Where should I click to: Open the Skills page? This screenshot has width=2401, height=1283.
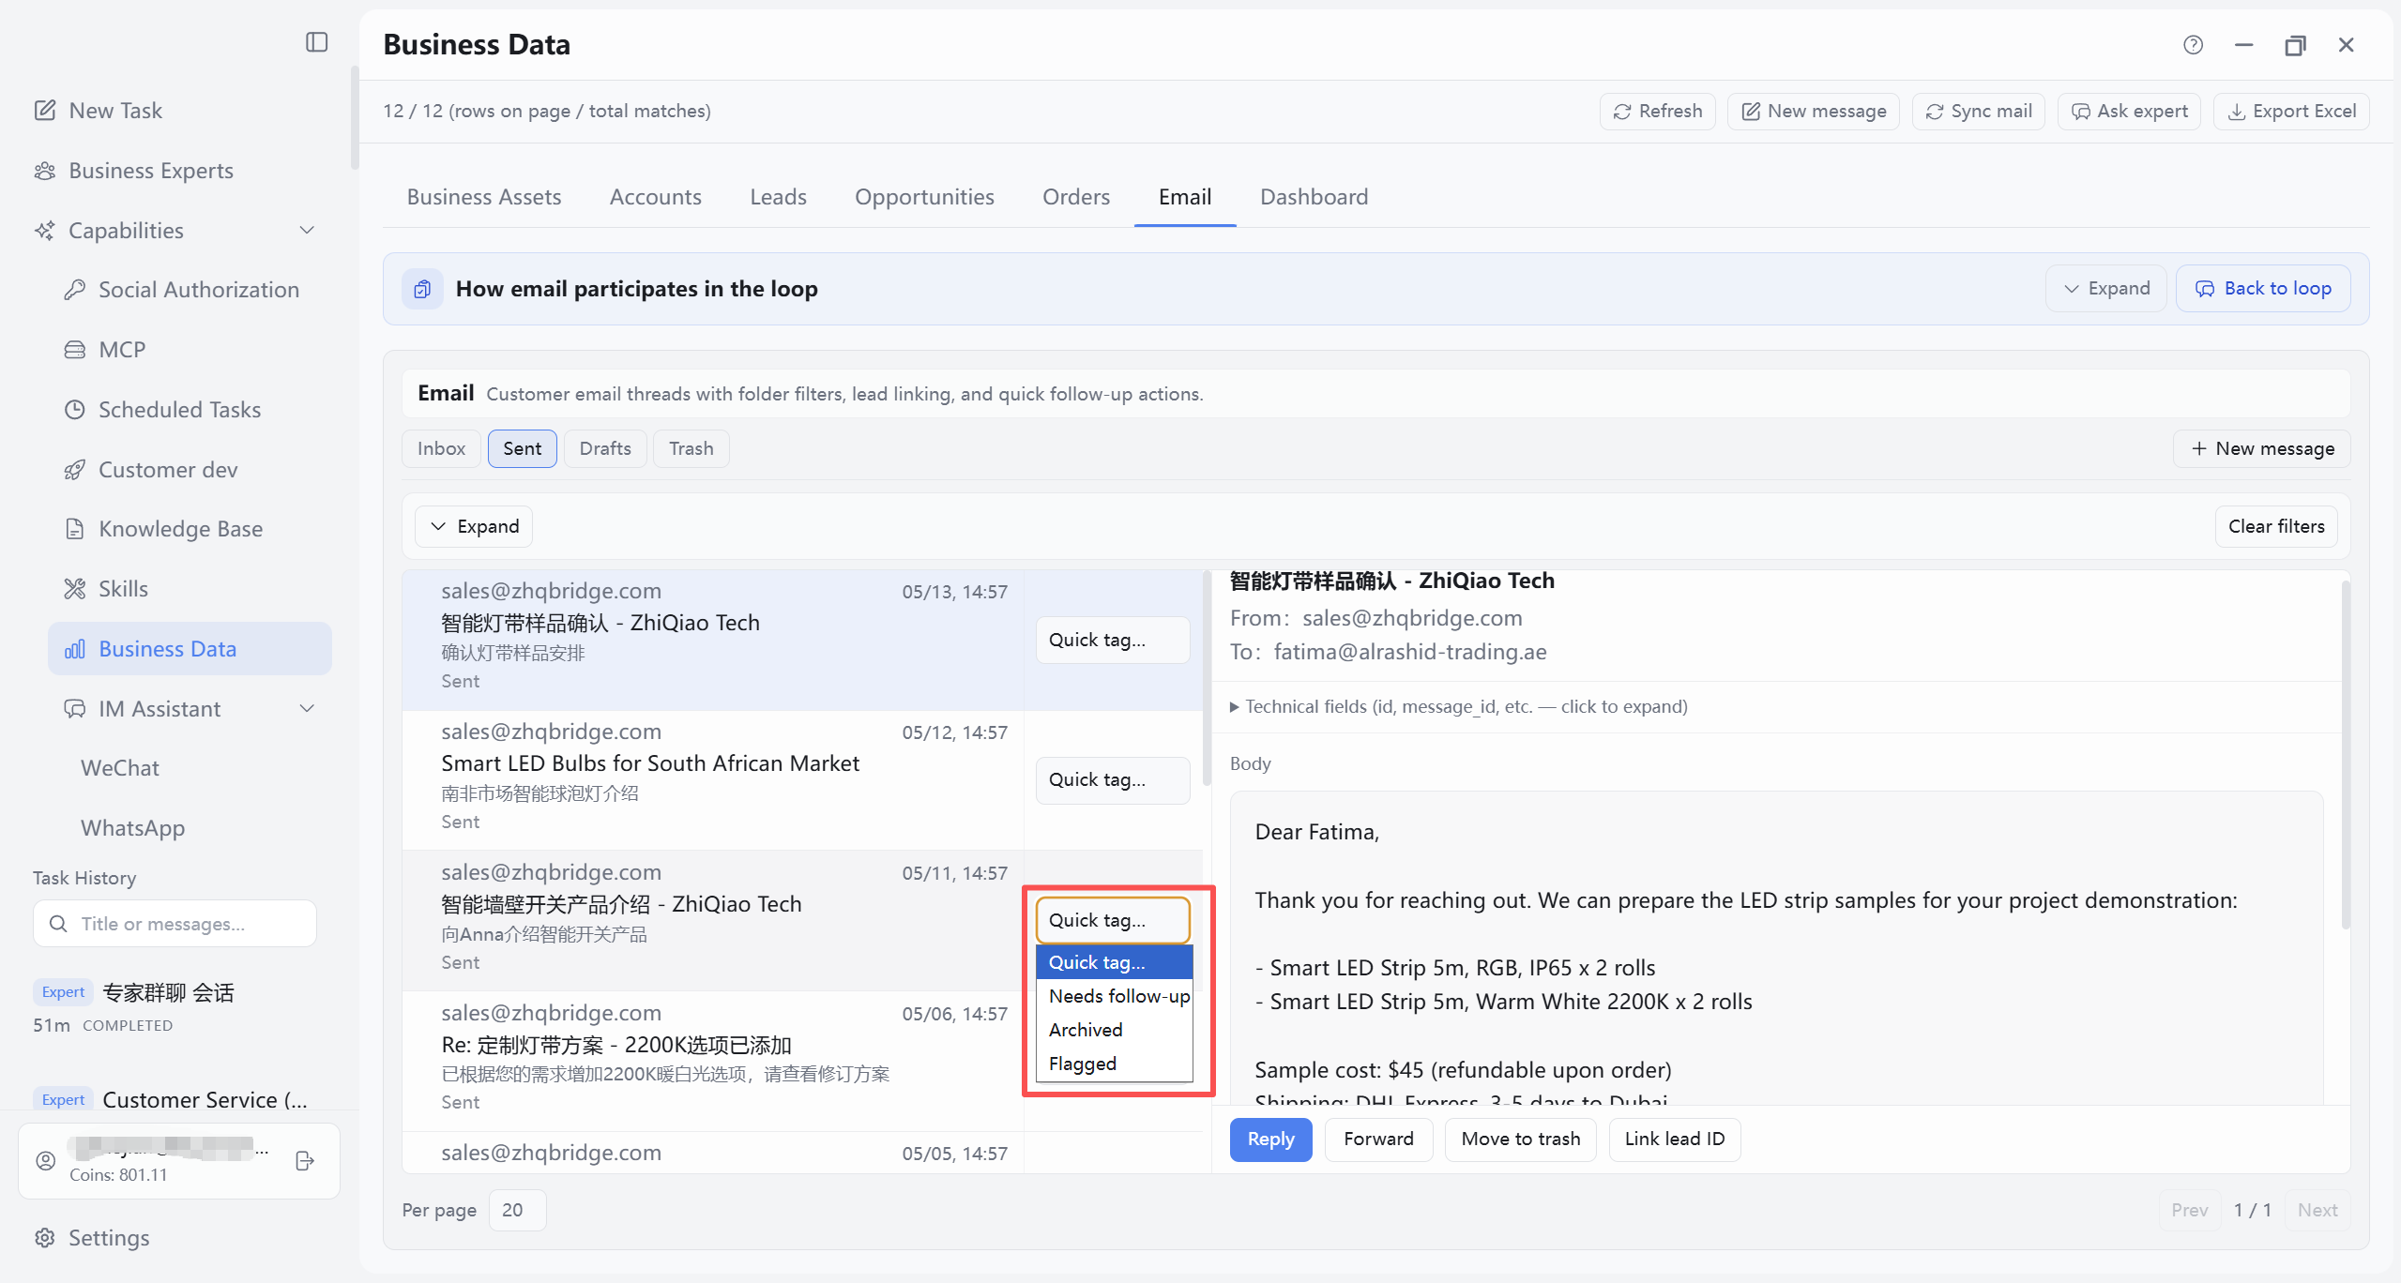pos(105,589)
